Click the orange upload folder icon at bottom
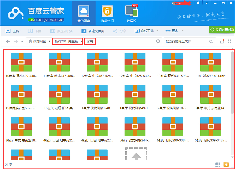This screenshot has width=235, height=169. (226, 164)
